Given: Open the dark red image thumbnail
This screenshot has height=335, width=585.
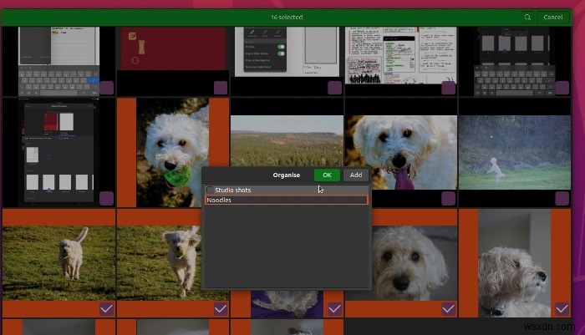Looking at the screenshot, I should 173,48.
